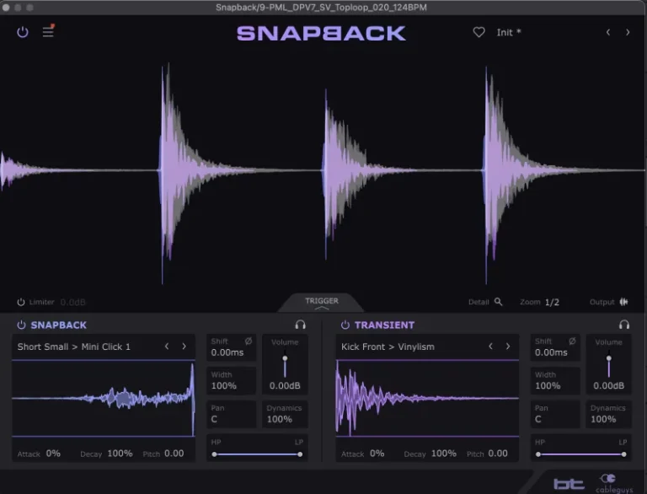Go to the previous global preset
Image resolution: width=647 pixels, height=494 pixels.
click(608, 32)
